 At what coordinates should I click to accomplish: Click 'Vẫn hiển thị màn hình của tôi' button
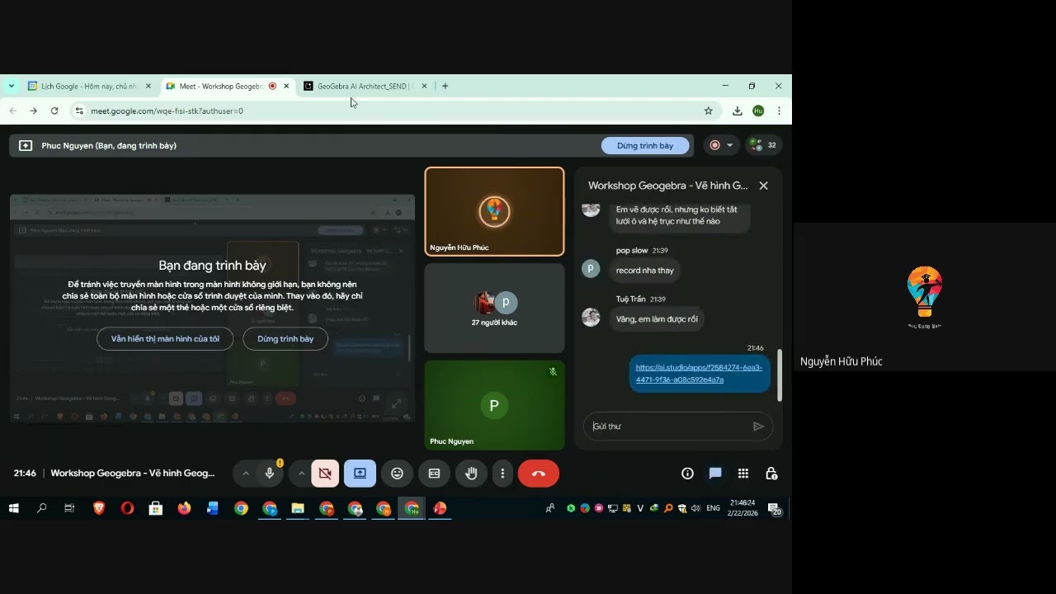coord(165,339)
